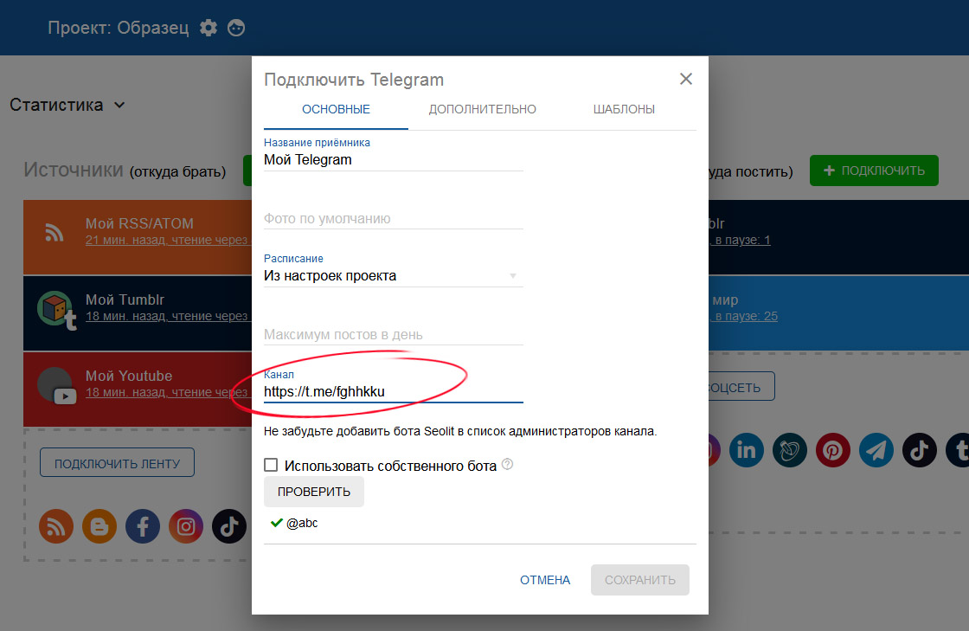This screenshot has height=631, width=969.
Task: Click the Сохранить button
Action: (x=639, y=580)
